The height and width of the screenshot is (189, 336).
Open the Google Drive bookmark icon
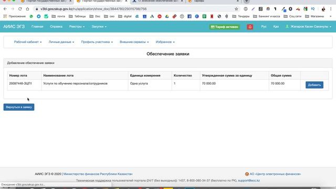(x=167, y=16)
